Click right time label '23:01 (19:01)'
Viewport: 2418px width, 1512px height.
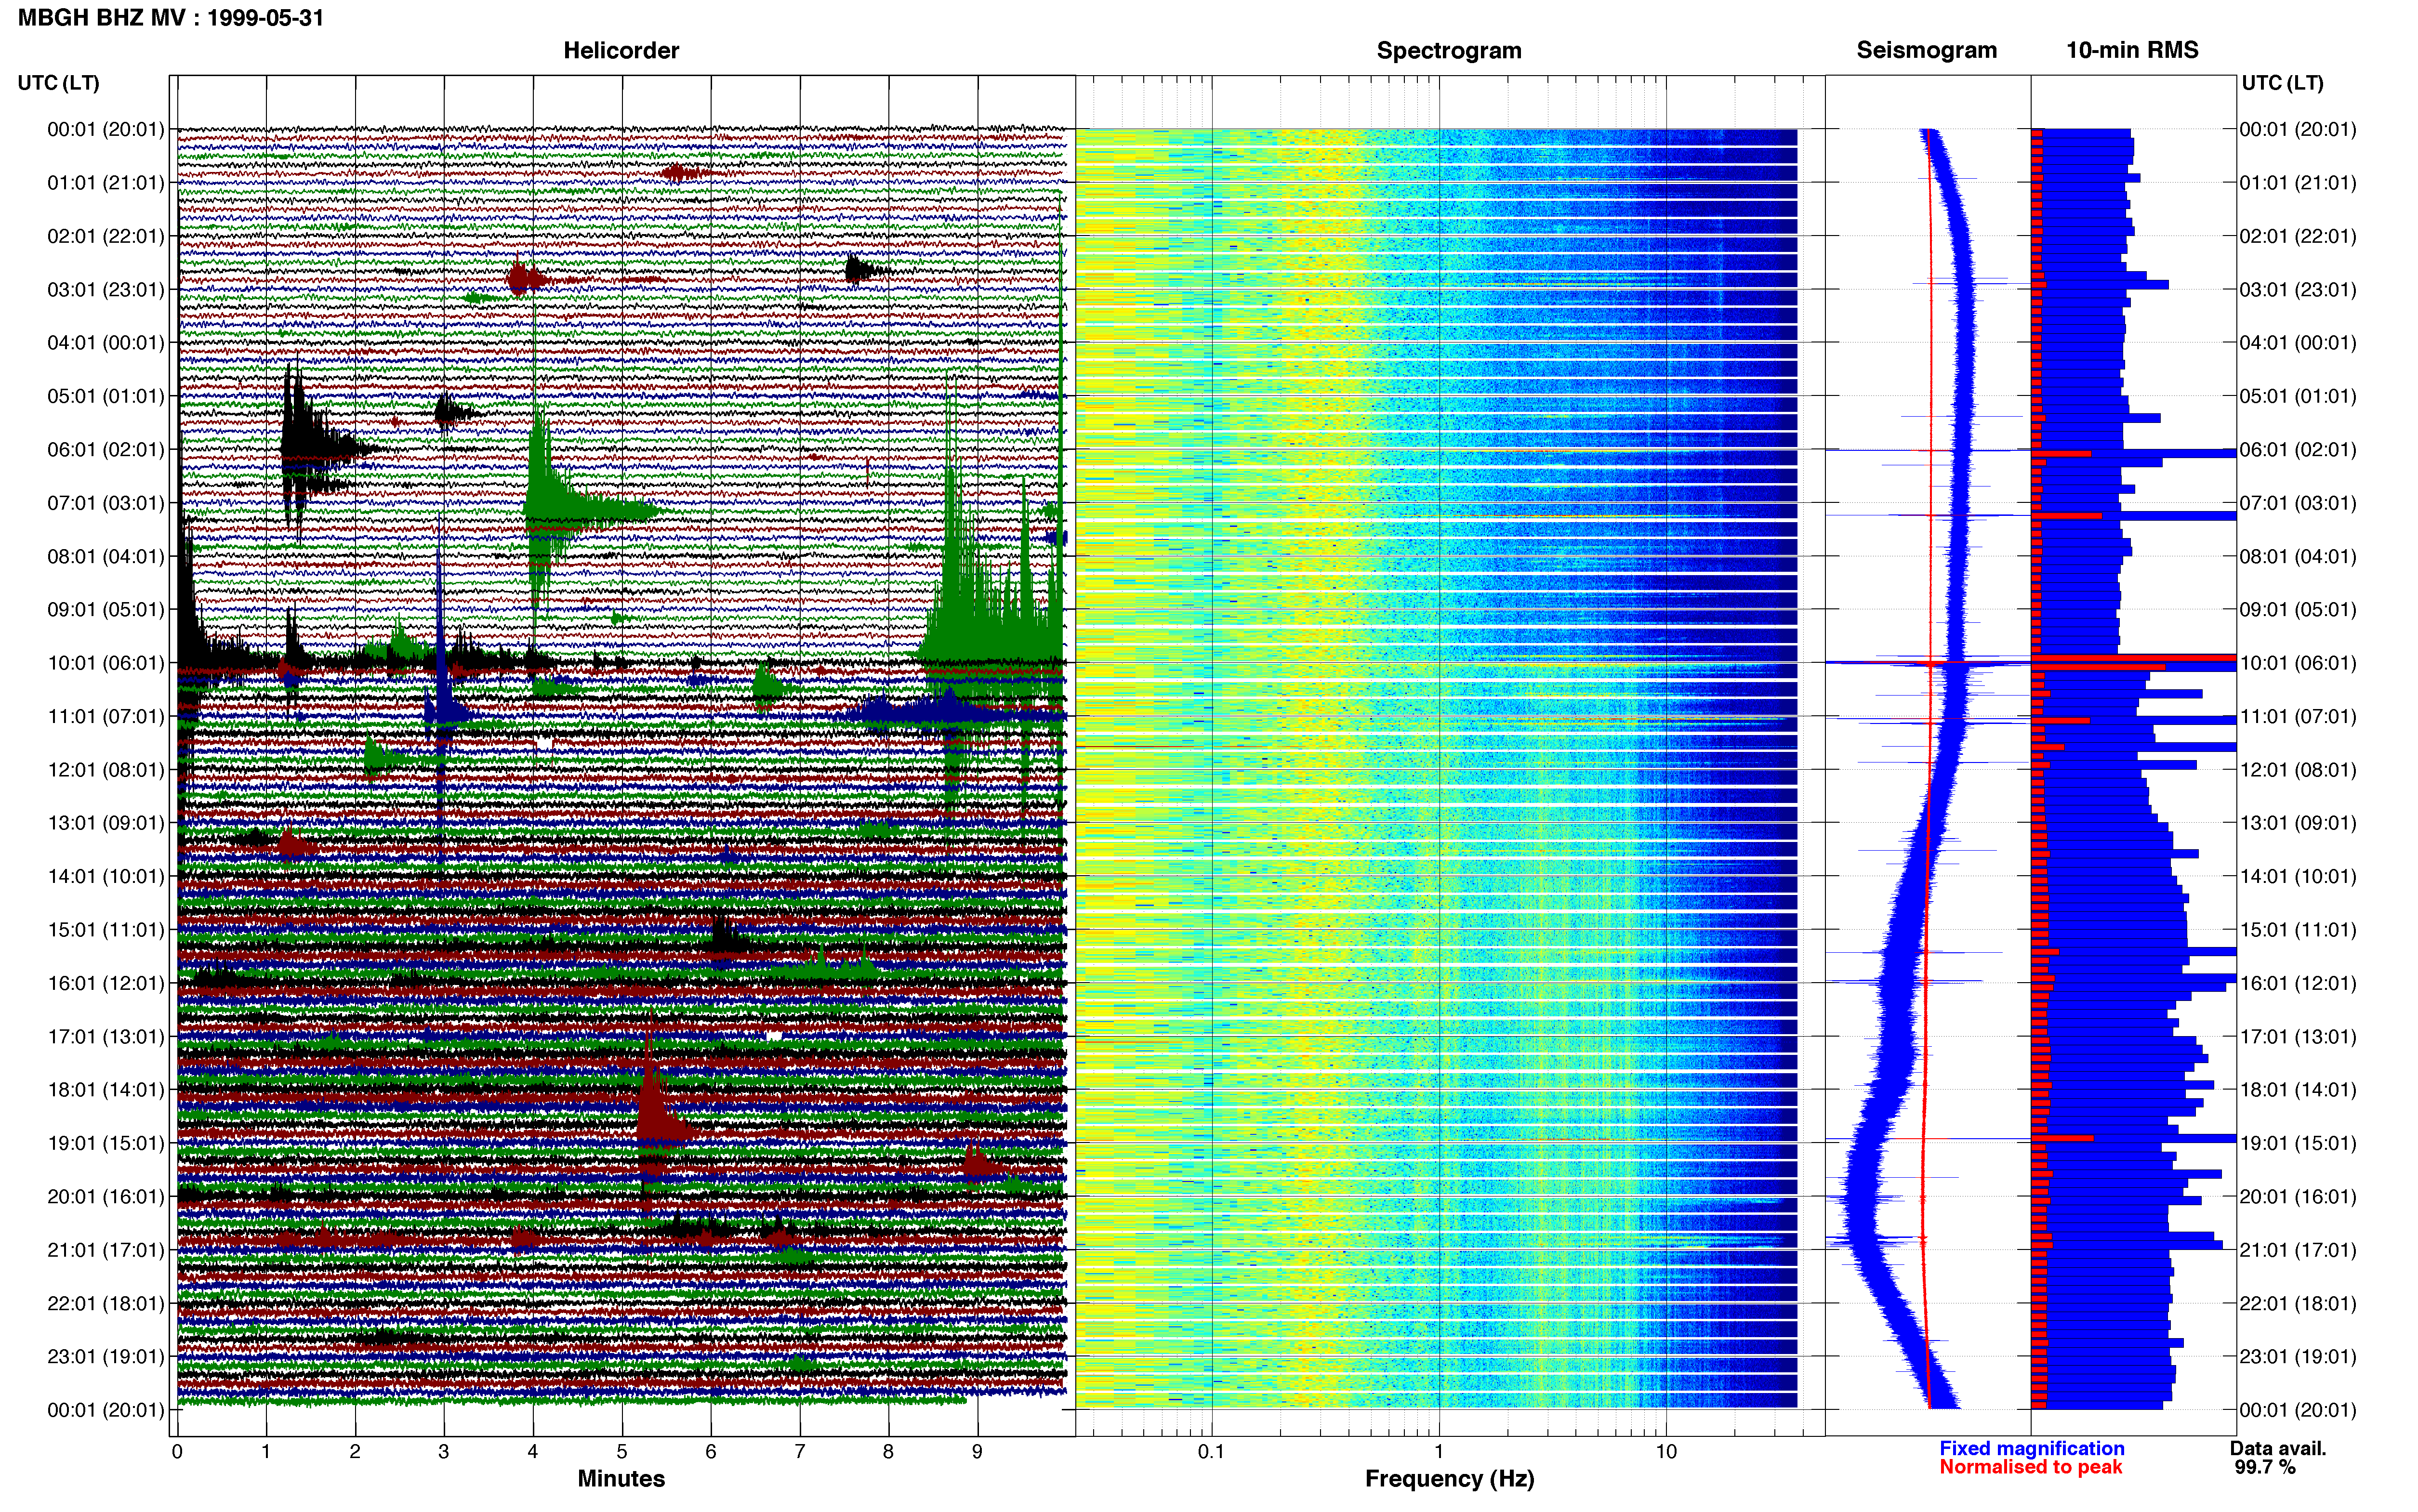point(2298,1356)
